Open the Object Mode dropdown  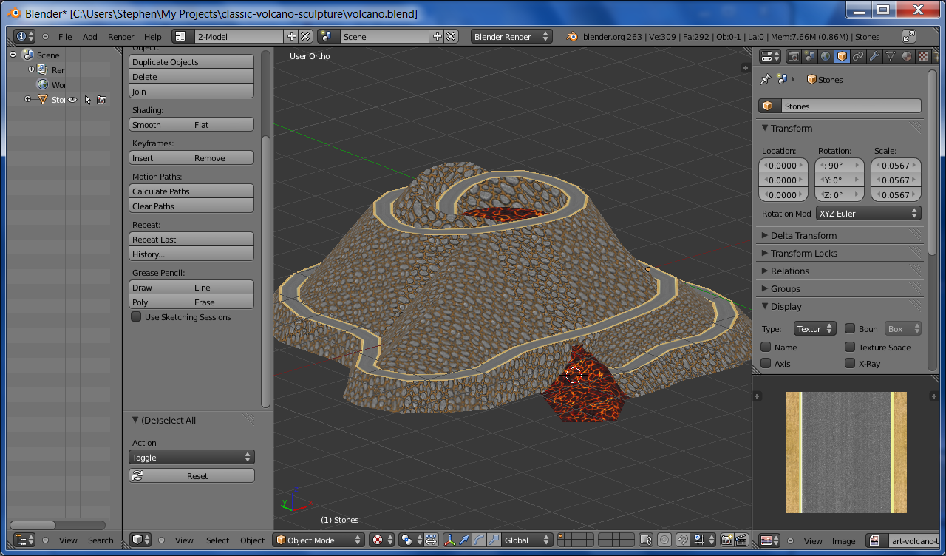[x=319, y=540]
